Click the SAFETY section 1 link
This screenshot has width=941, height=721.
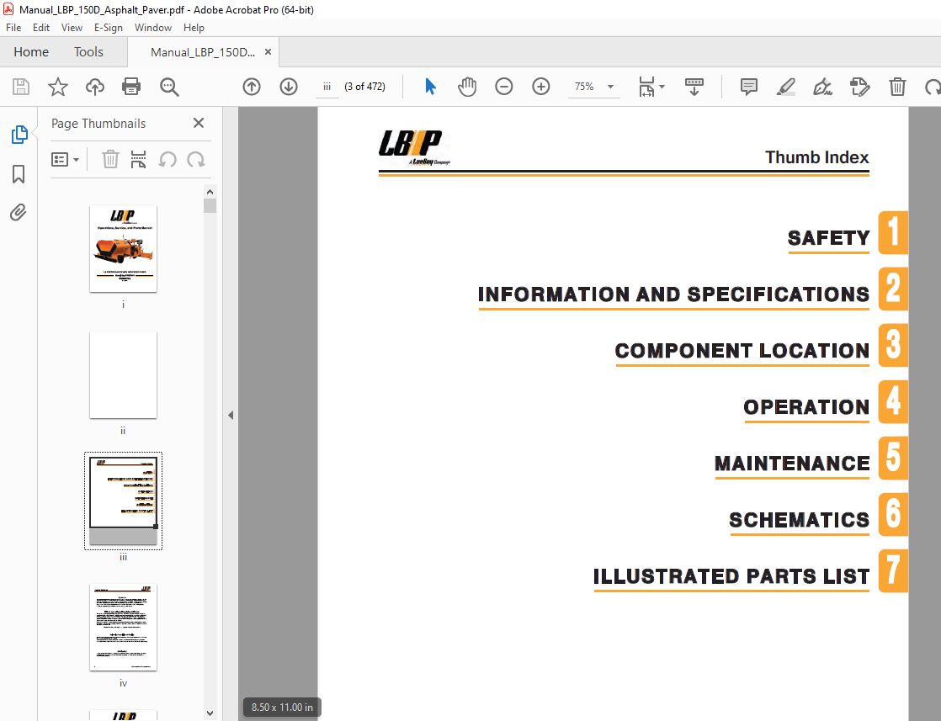point(828,238)
